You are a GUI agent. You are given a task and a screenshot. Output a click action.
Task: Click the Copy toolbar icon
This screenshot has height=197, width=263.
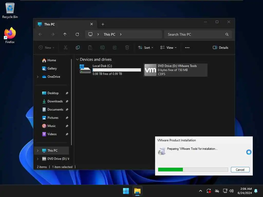click(x=78, y=47)
